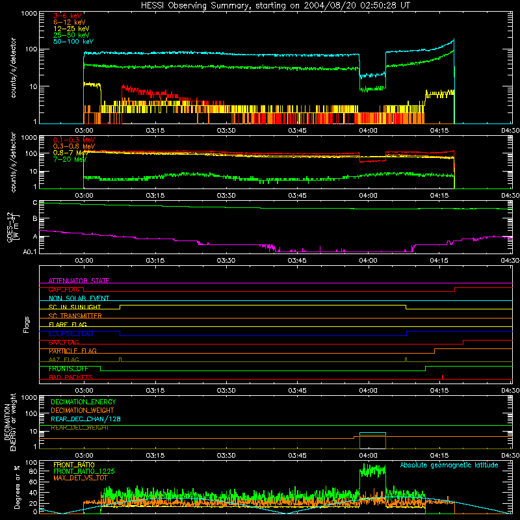520x520 pixels.
Task: Click the GOES-12 vertical axis label
Action: click(13, 227)
